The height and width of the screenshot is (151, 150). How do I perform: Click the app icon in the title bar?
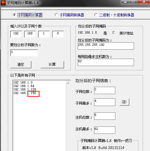pyautogui.click(x=3, y=3)
